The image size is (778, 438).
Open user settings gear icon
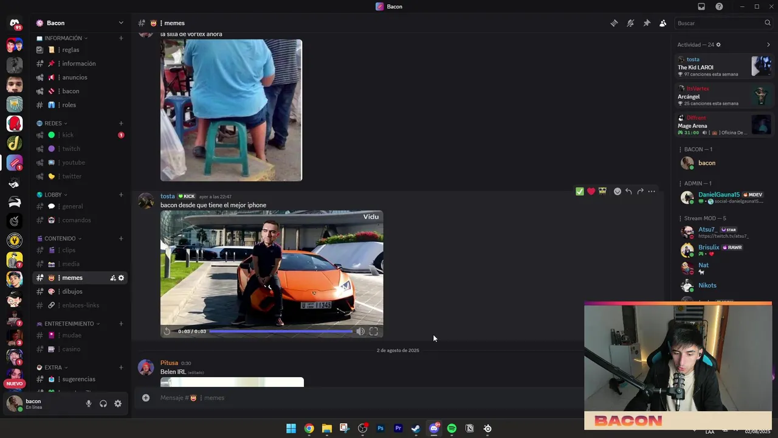[x=118, y=403]
